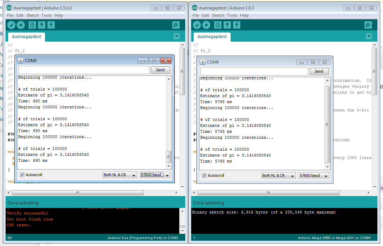Click horizontal scrollbar in Arduino 1.5.1r2 editor
Screen dimensions: 383x246
click(x=77, y=193)
